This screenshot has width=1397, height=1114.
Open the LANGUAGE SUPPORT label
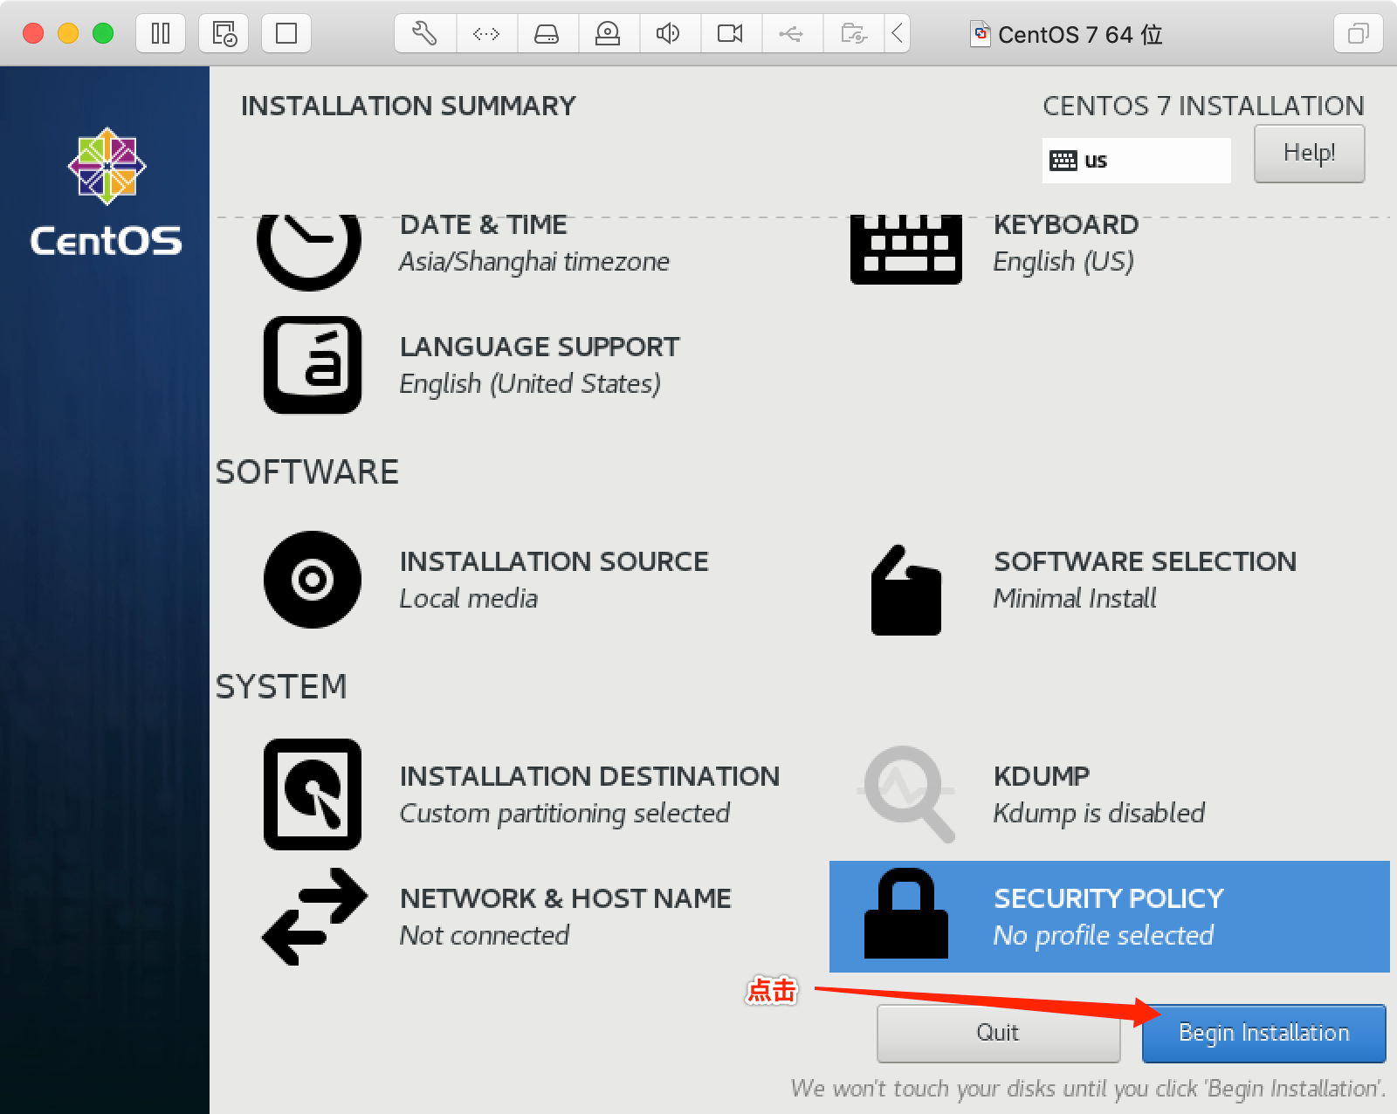pos(540,347)
